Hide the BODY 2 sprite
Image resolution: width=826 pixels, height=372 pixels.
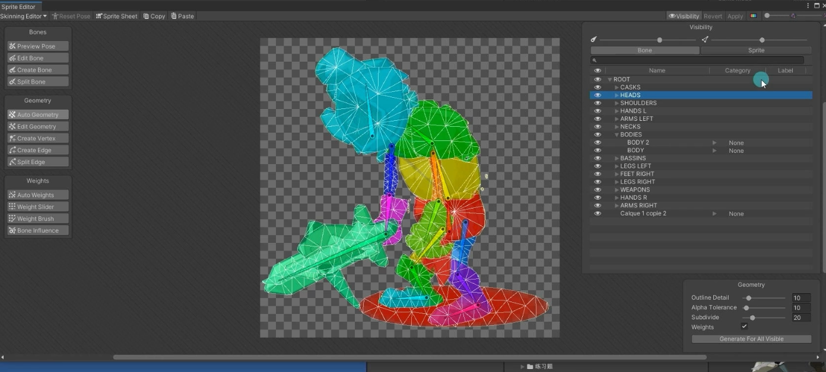(598, 143)
